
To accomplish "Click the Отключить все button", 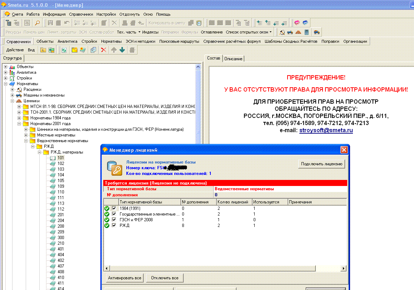I will pos(165,278).
